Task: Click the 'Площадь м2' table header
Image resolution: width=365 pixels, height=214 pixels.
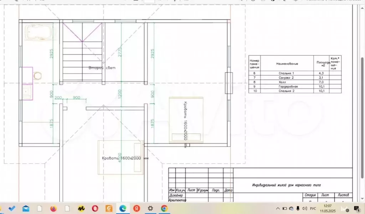Action: click(323, 64)
